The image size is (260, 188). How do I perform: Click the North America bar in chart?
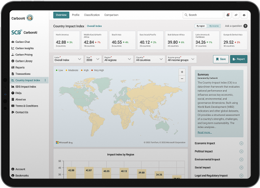pyautogui.click(x=71, y=173)
